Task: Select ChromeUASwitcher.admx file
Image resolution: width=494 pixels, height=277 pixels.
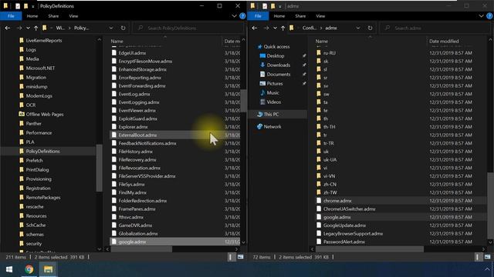Action: click(349, 209)
